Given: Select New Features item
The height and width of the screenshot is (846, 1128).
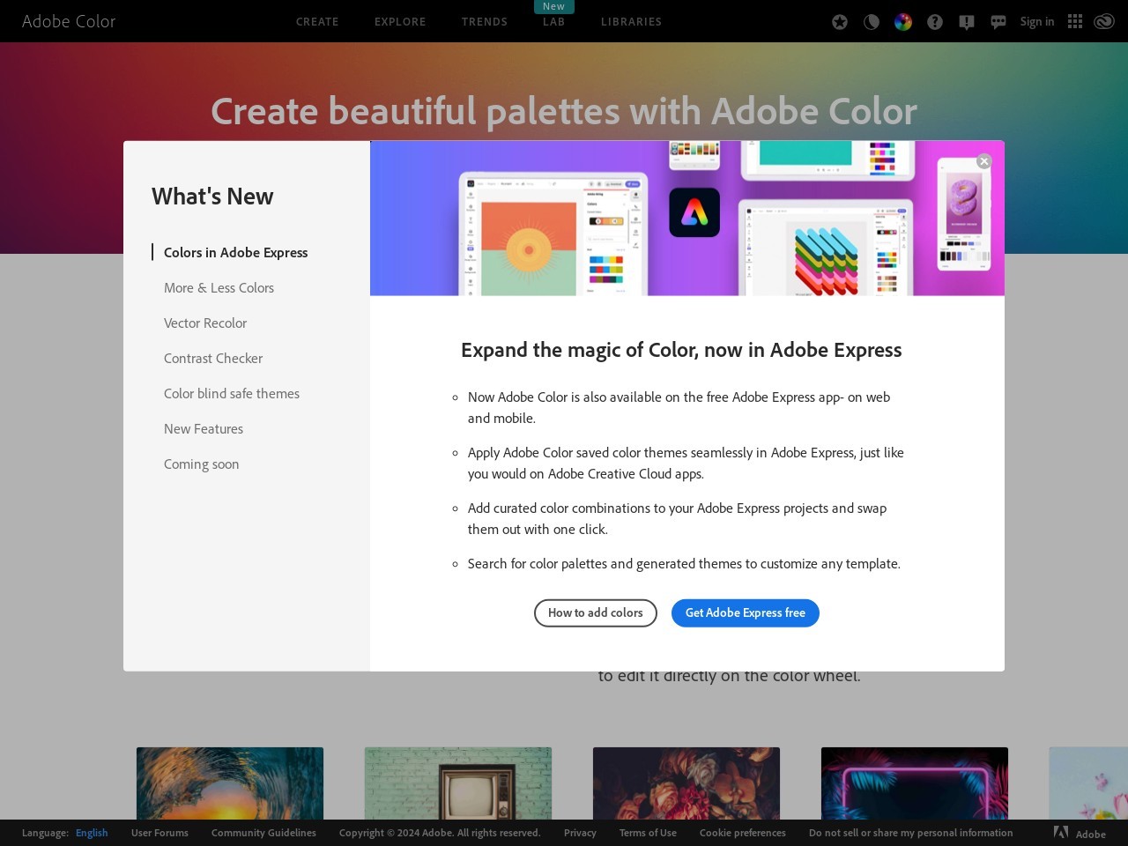Looking at the screenshot, I should (x=204, y=428).
